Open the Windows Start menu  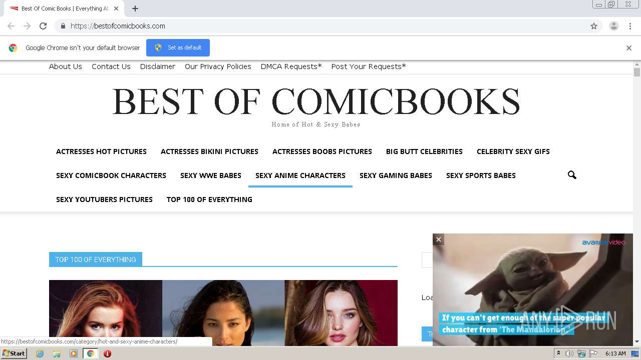14,353
